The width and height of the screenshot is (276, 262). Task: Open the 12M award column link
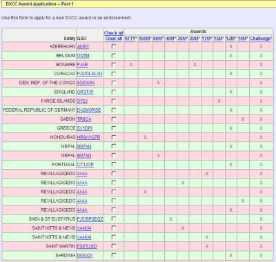tap(230, 39)
